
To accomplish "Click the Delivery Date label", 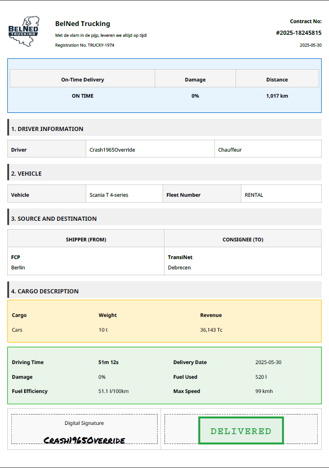I will pos(190,363).
